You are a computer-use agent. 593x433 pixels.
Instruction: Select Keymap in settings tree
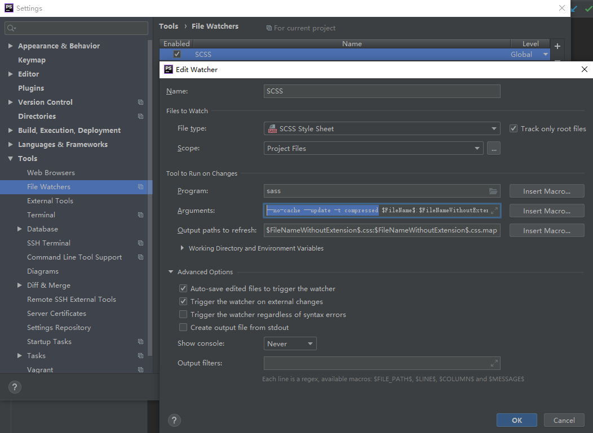pyautogui.click(x=32, y=60)
